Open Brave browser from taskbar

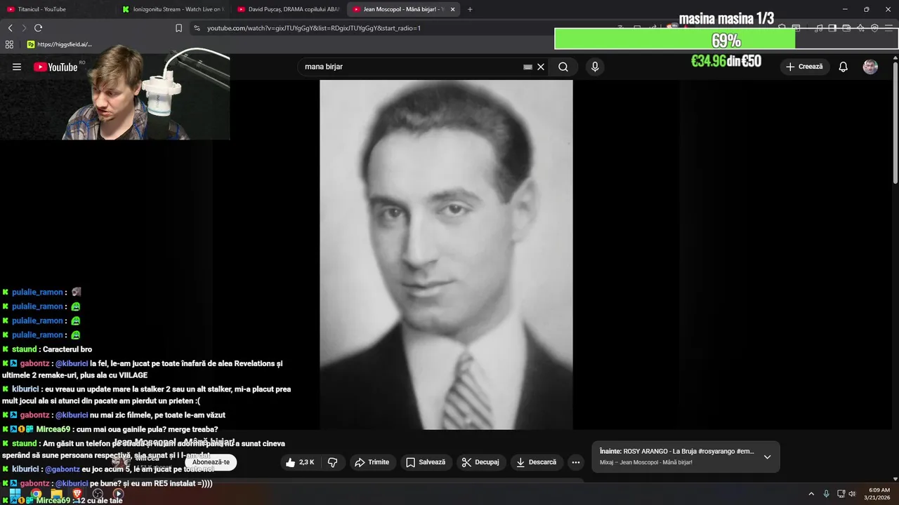point(77,494)
